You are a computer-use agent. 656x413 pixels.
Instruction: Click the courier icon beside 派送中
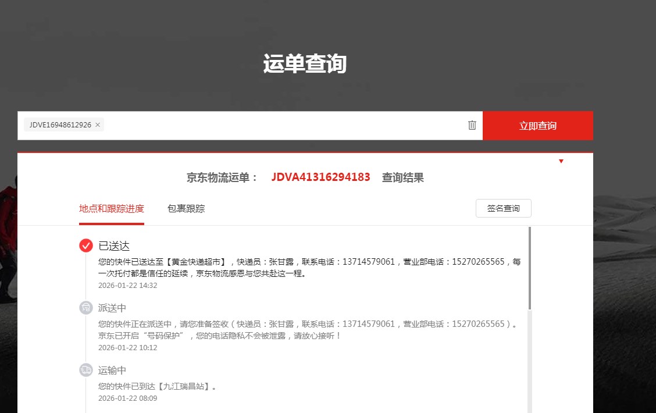point(86,308)
